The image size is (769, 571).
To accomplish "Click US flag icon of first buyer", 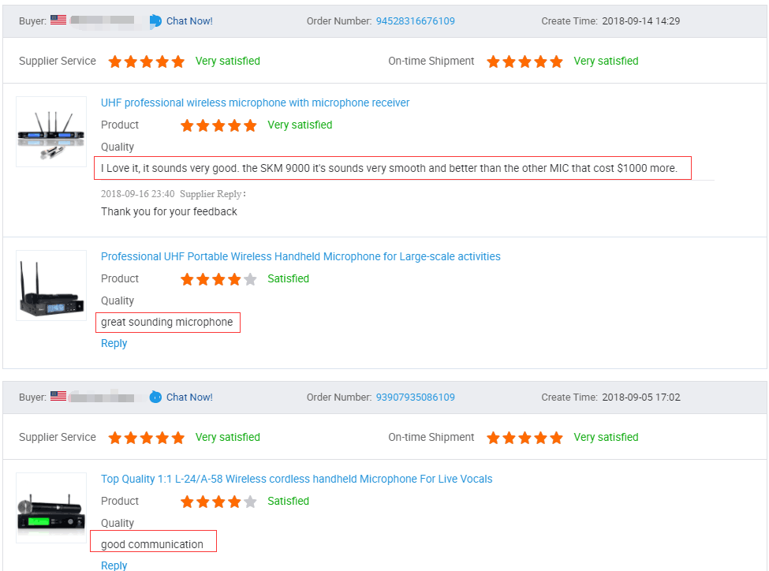I will tap(58, 21).
